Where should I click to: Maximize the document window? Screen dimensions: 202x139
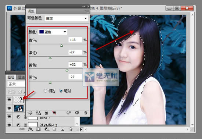[x=177, y=8]
